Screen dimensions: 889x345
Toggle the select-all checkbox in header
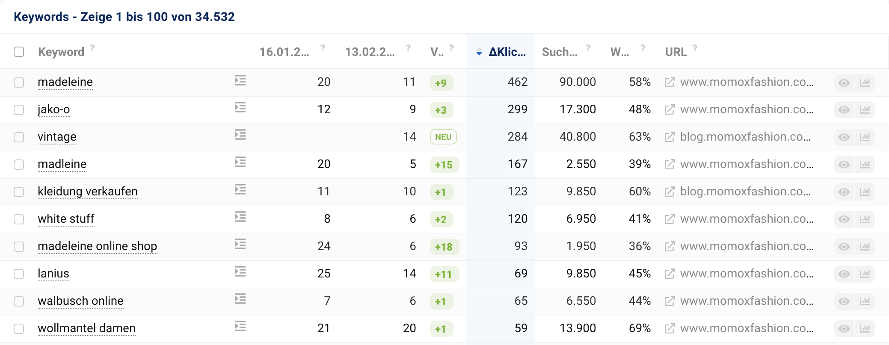tap(19, 52)
